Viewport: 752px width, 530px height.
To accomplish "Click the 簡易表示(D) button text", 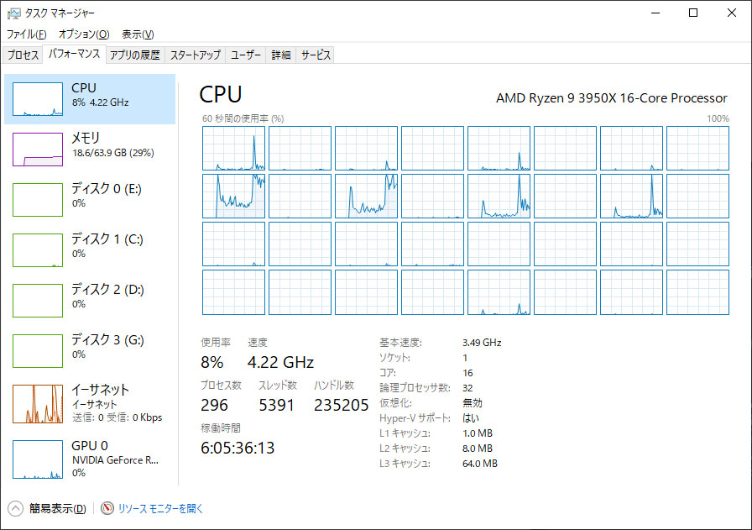I will (58, 508).
